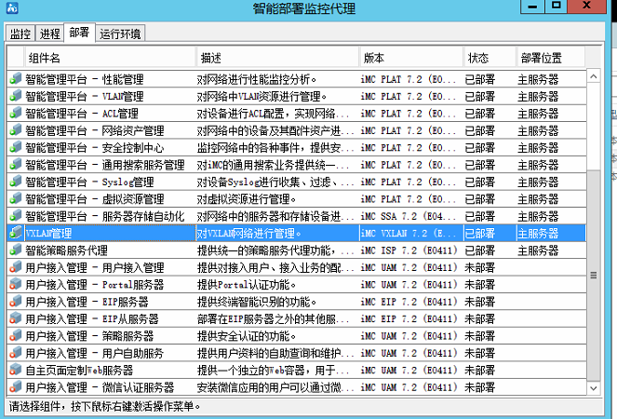
Task: Click icon beside 智能管理平台 - 通用搜索服务管理
Action: [x=15, y=164]
